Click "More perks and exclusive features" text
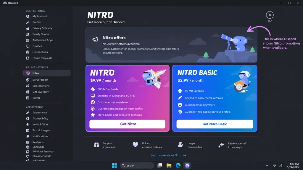Screen dimensions: 303x170 tap(120, 115)
